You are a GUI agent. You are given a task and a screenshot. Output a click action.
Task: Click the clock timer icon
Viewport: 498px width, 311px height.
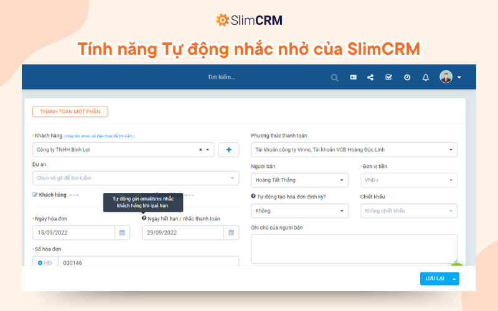pos(407,77)
